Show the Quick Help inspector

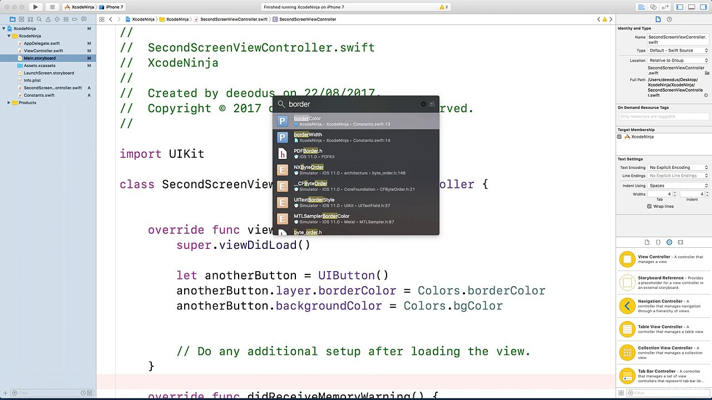669,19
